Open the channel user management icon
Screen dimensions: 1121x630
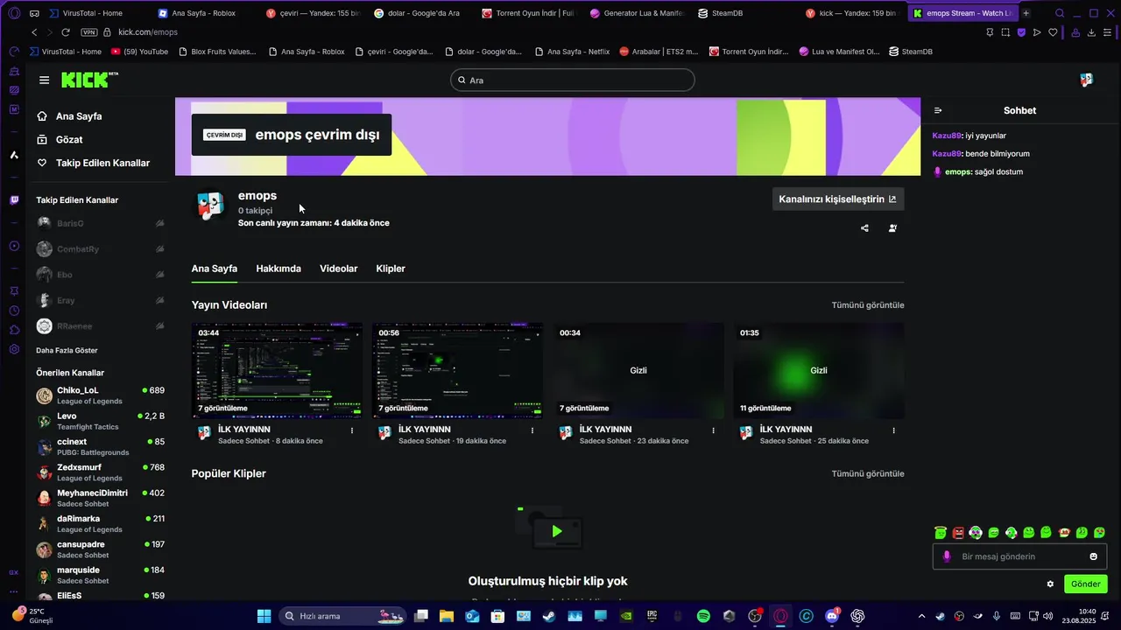tap(892, 228)
